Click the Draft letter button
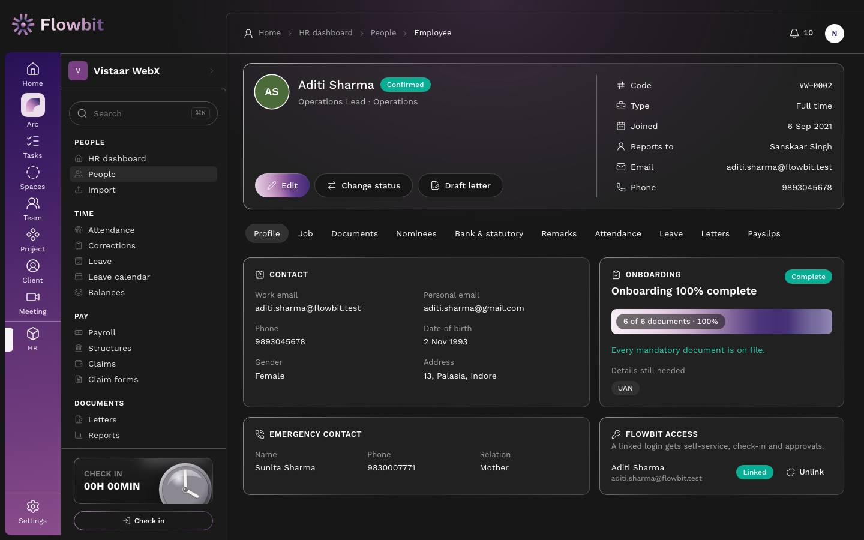This screenshot has width=864, height=540. (460, 185)
